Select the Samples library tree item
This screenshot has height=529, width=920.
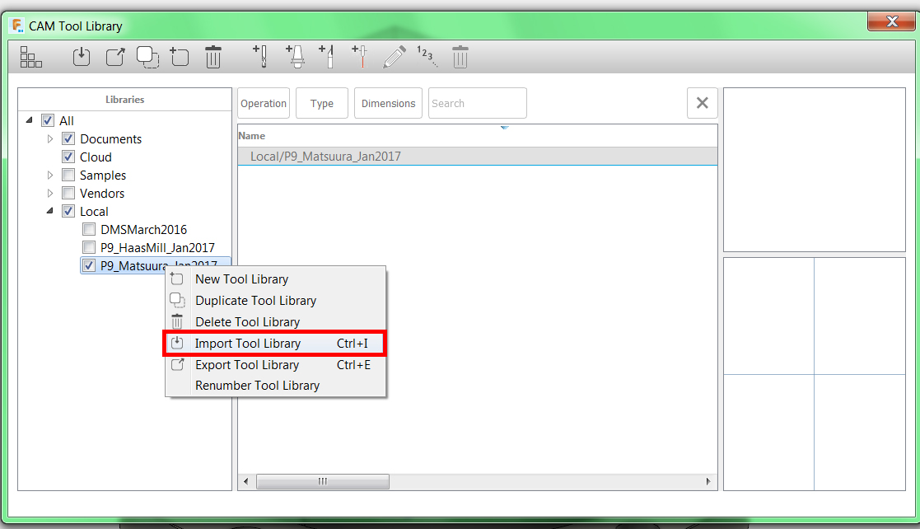coord(103,176)
